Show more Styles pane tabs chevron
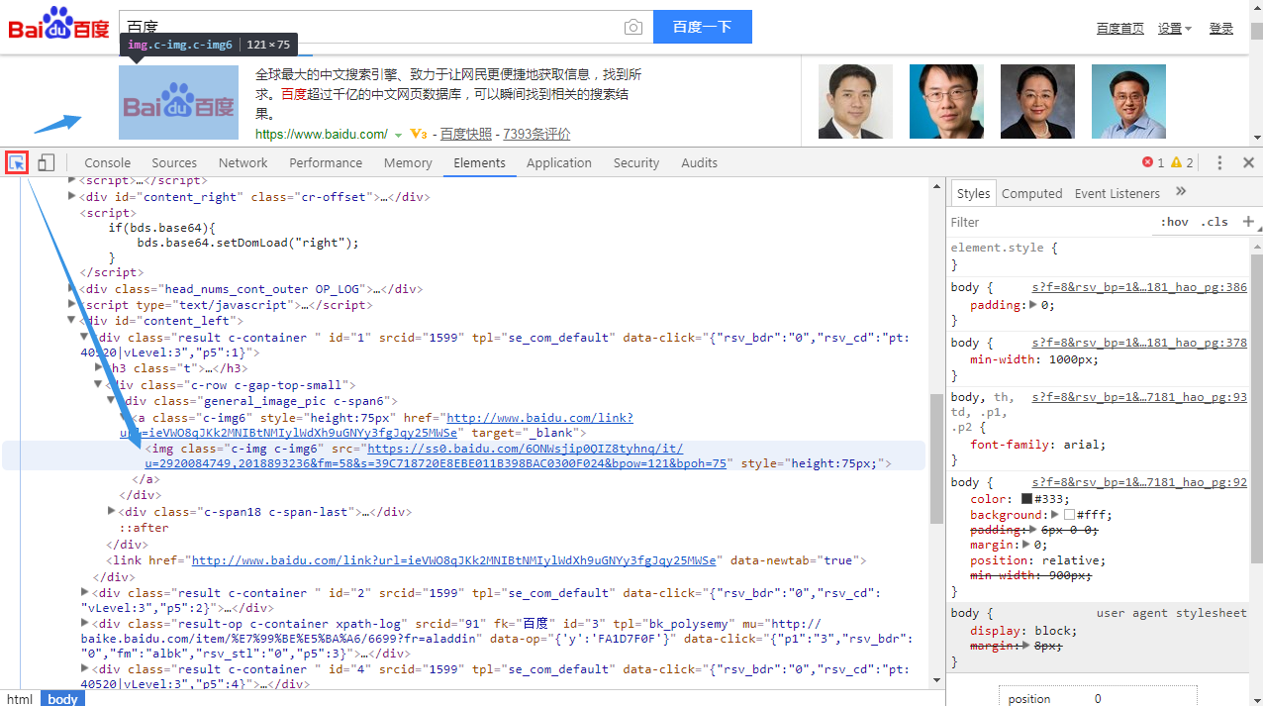 coord(1180,192)
